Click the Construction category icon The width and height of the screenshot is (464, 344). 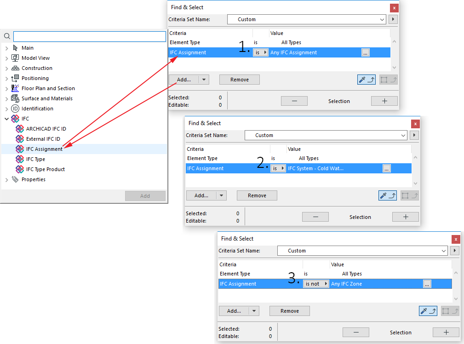[15, 68]
